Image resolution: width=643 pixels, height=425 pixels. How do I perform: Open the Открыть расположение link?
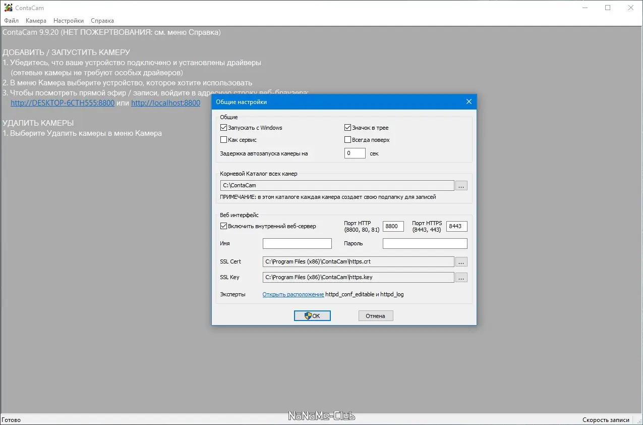tap(293, 294)
